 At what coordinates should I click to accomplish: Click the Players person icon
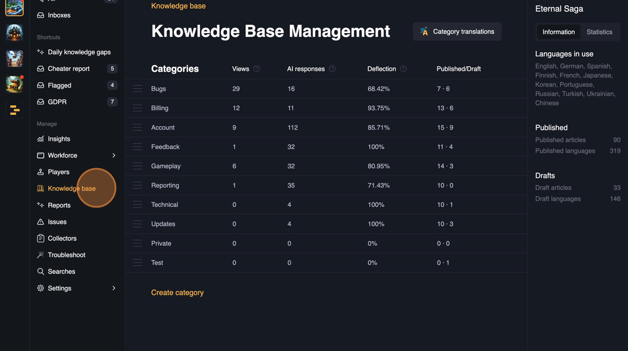point(40,172)
